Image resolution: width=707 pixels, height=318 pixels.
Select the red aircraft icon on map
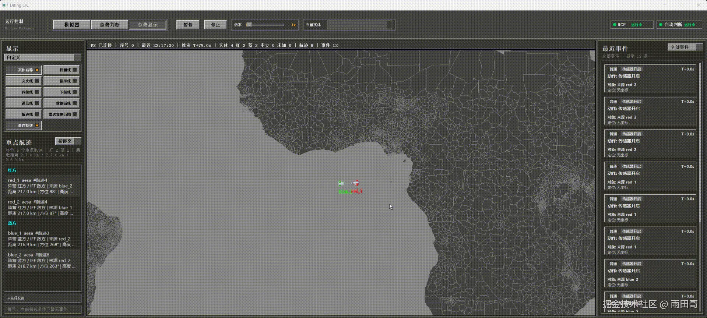355,183
